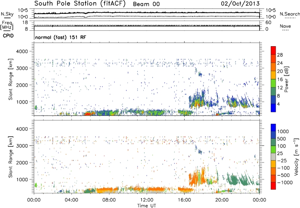Click the power panel 'Slant Range [km]' label
The image size is (300, 208).
[x=10, y=79]
